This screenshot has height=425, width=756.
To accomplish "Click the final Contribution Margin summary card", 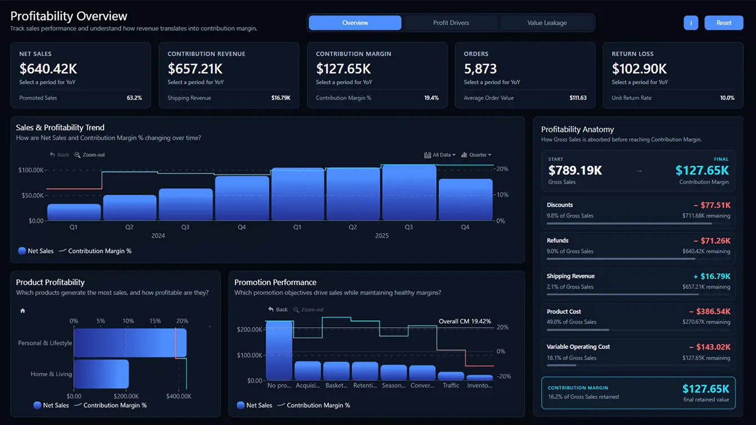I will click(x=638, y=392).
